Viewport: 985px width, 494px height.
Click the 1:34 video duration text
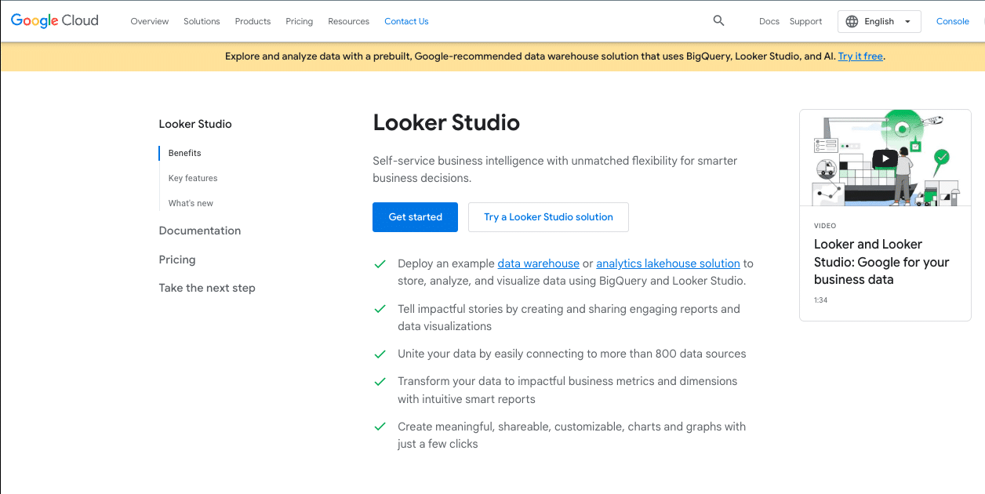coord(821,300)
